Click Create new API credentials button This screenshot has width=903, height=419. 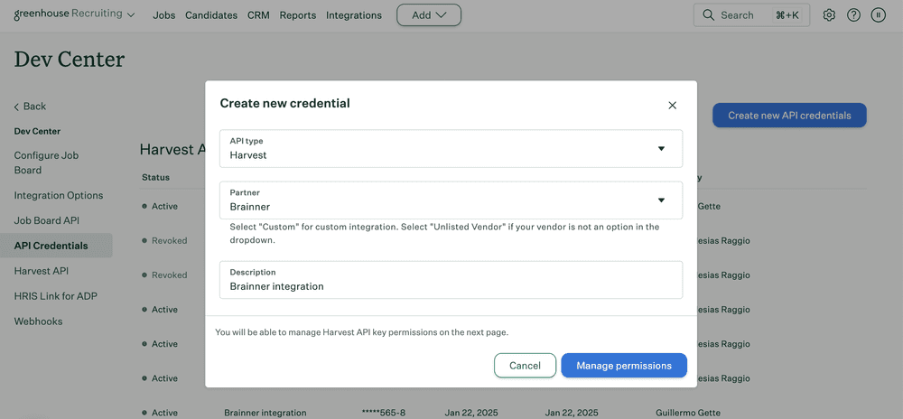[x=789, y=116]
